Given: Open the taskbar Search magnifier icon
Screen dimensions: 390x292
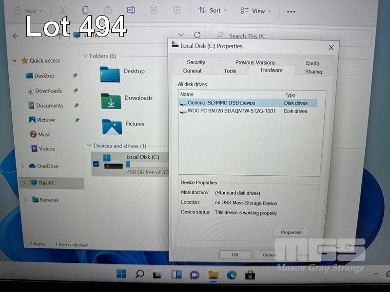Looking at the screenshot, I should pyautogui.click(x=140, y=274).
